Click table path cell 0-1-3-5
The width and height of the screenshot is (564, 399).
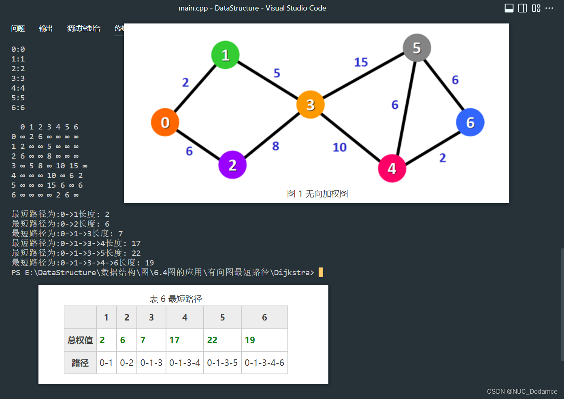pos(222,363)
